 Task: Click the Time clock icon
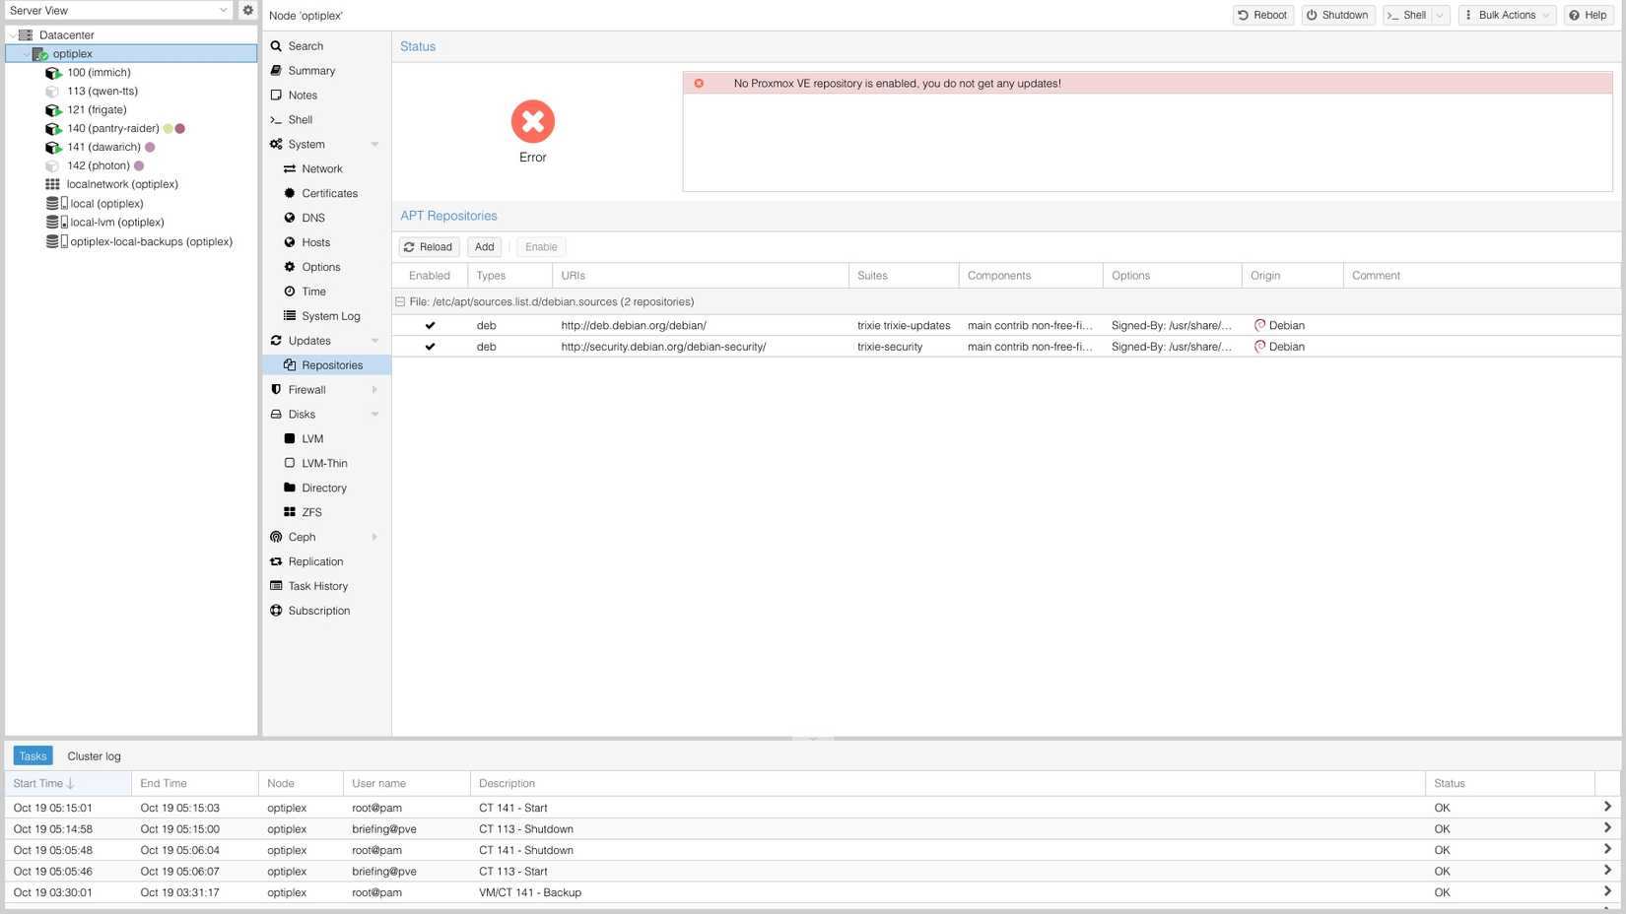(x=290, y=292)
